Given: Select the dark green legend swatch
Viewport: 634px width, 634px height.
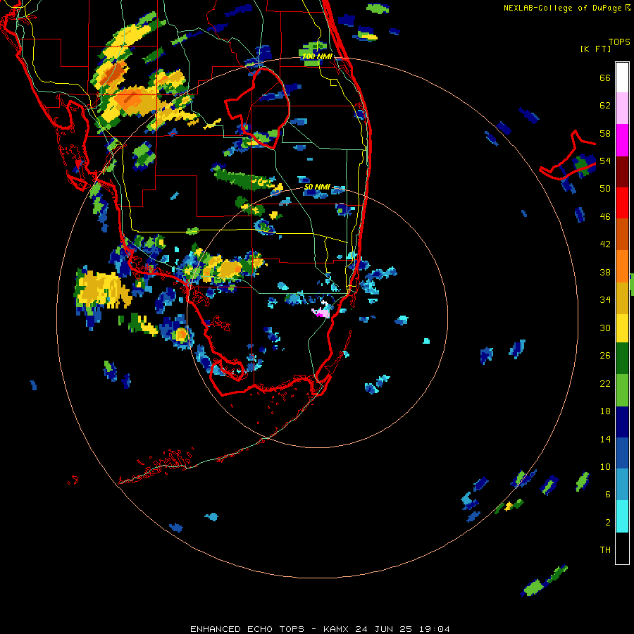Looking at the screenshot, I should point(622,359).
